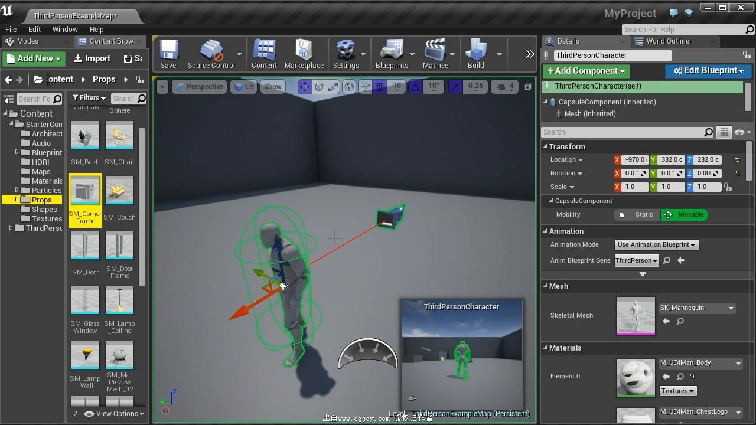Image resolution: width=756 pixels, height=425 pixels.
Task: Toggle the Show flags button in viewport
Action: (272, 87)
